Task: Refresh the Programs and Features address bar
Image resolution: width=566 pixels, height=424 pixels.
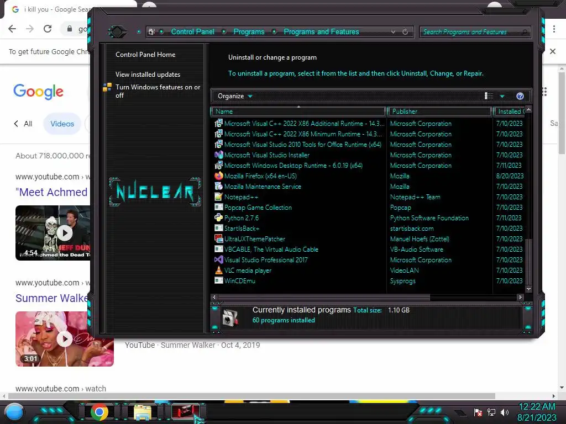Action: pos(405,31)
